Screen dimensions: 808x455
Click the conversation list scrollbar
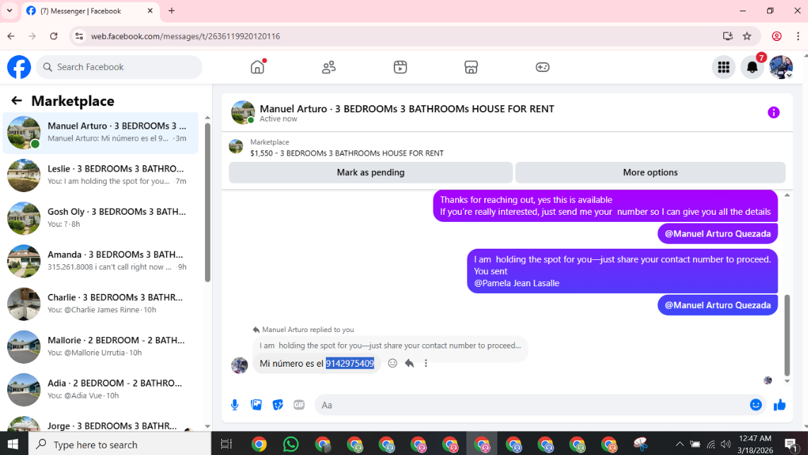(207, 202)
